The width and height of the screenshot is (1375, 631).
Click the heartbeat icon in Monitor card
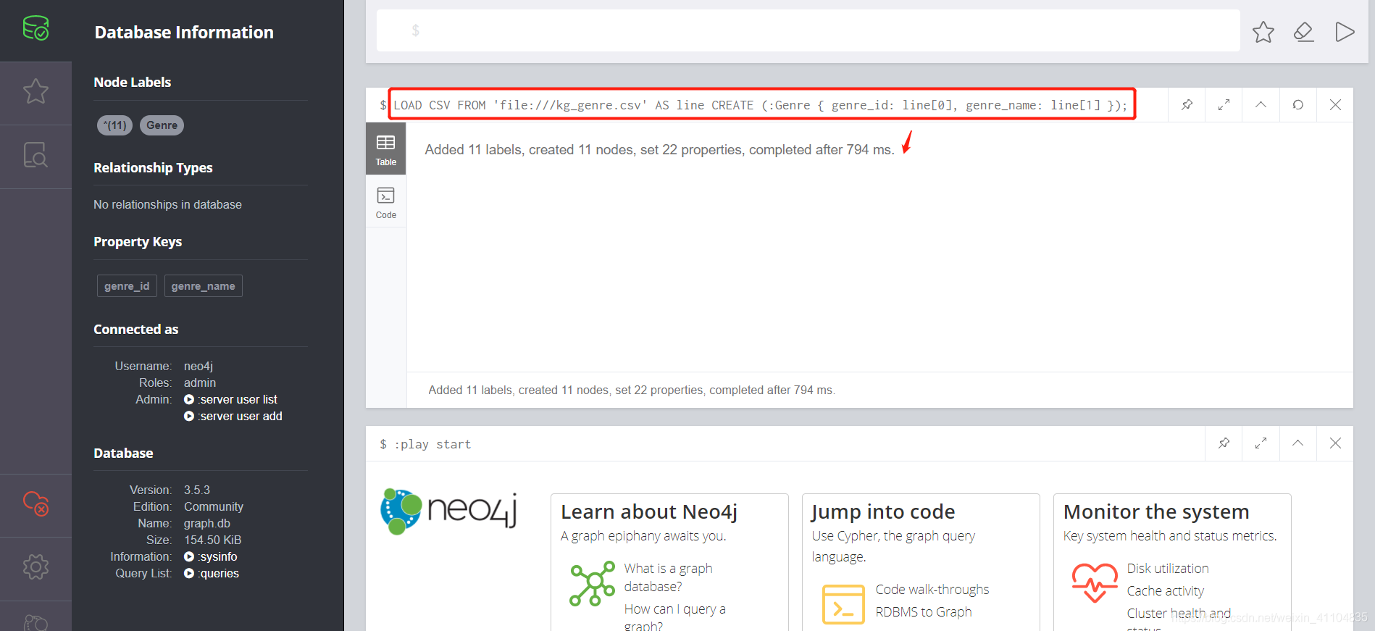click(x=1095, y=582)
